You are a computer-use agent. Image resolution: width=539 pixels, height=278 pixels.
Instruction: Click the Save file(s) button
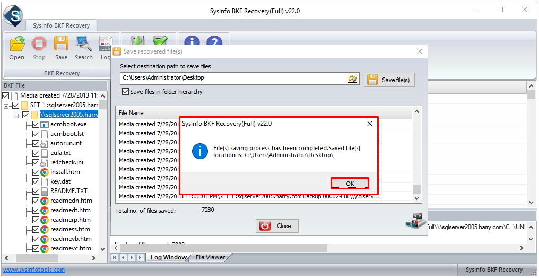(389, 80)
